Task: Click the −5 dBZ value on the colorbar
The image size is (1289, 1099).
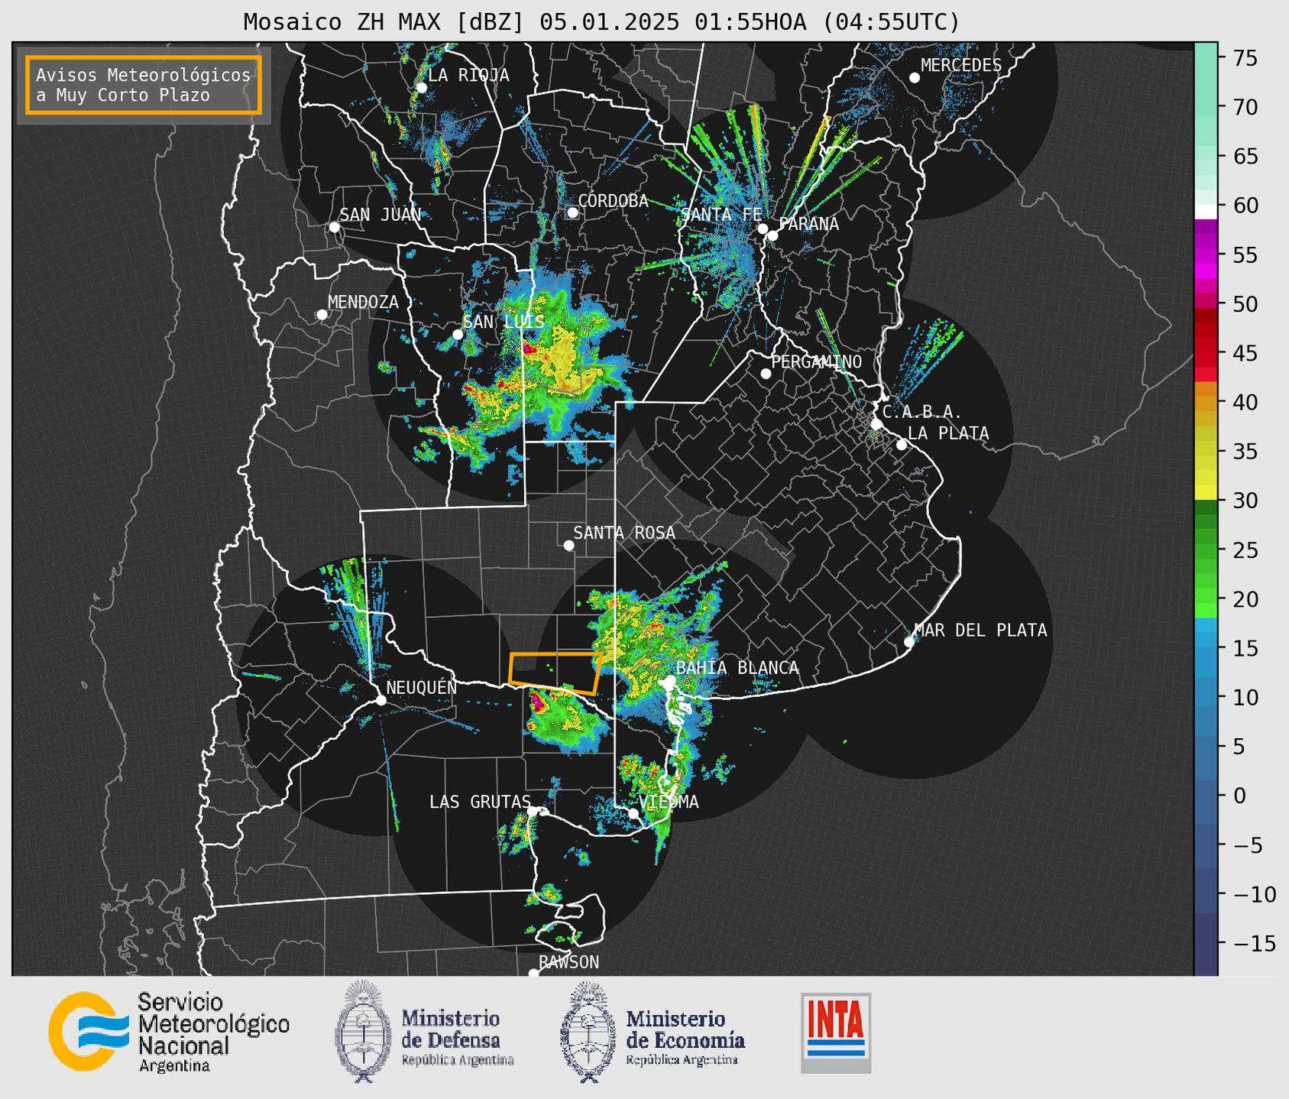Action: (x=1247, y=845)
